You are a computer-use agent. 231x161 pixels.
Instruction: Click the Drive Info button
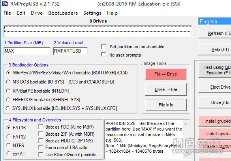(x=215, y=102)
